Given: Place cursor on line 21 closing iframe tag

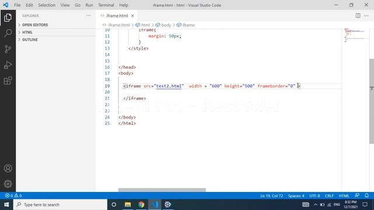Looking at the screenshot, I should pyautogui.click(x=134, y=99).
